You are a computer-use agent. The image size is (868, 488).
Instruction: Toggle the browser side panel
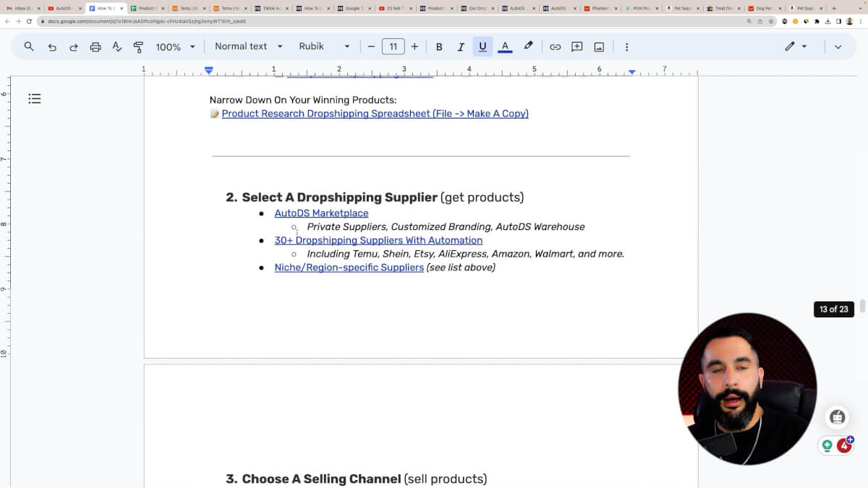pyautogui.click(x=839, y=22)
